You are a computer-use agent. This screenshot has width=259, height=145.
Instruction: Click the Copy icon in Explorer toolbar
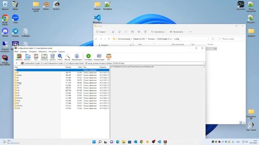point(119,32)
